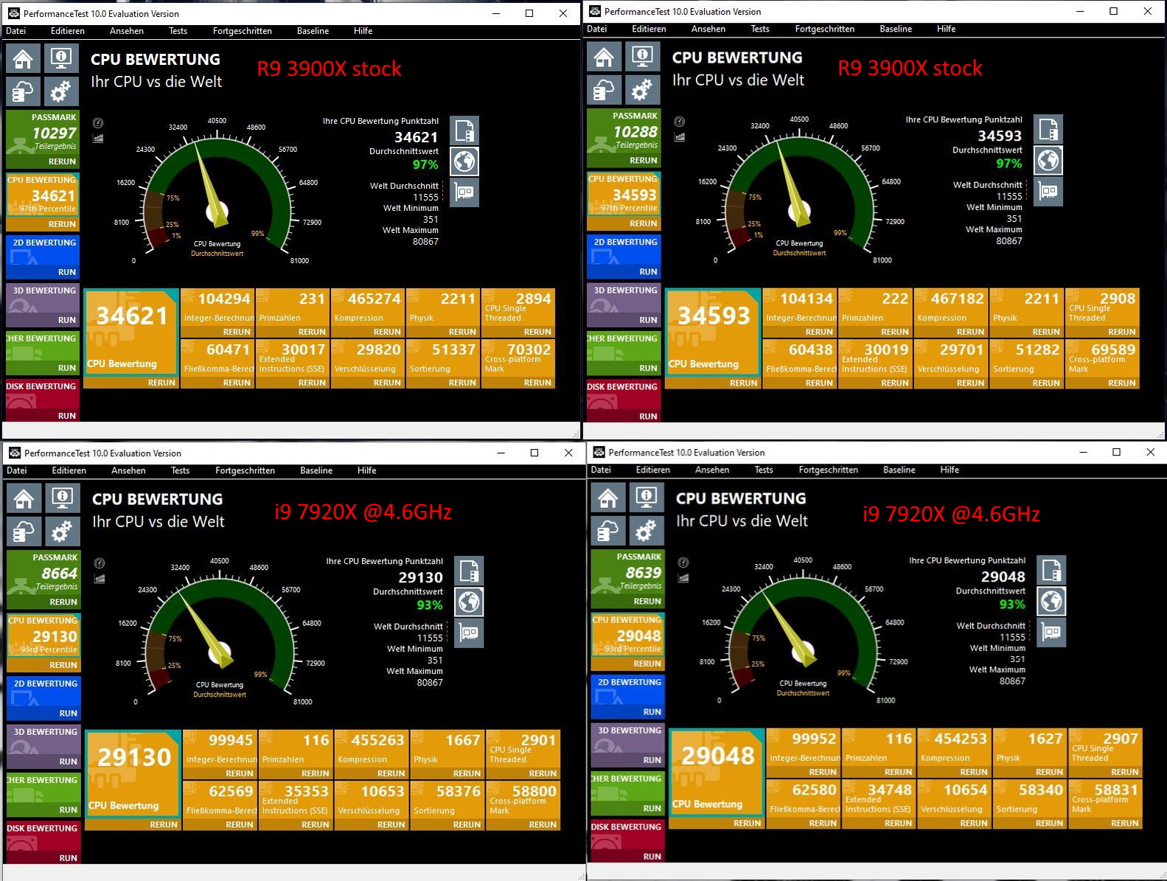The height and width of the screenshot is (881, 1167).
Task: Click save results document icon in bottom-right window
Action: (x=1052, y=570)
